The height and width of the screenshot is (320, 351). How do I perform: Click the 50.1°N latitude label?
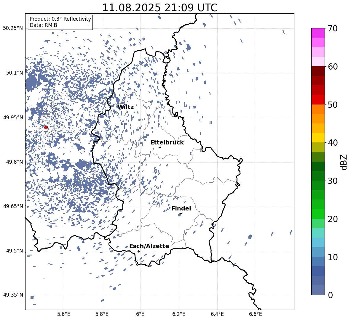[15, 73]
